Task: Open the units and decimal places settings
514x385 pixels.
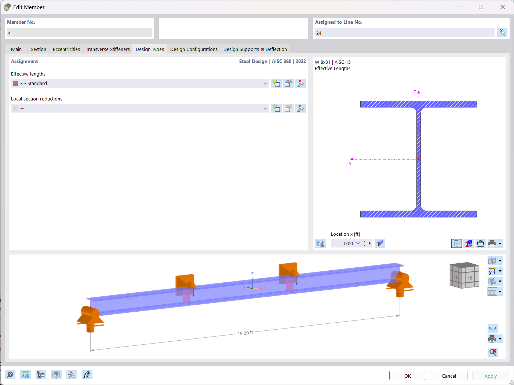Action: (x=25, y=375)
